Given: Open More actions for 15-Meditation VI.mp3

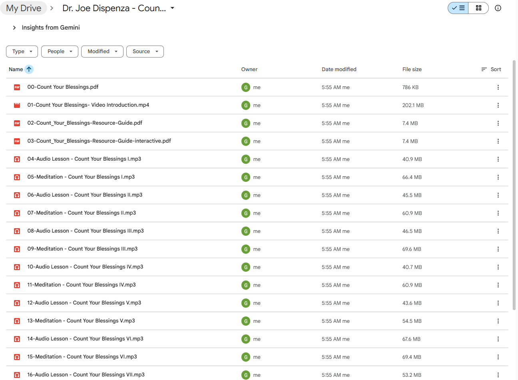Looking at the screenshot, I should pos(498,357).
